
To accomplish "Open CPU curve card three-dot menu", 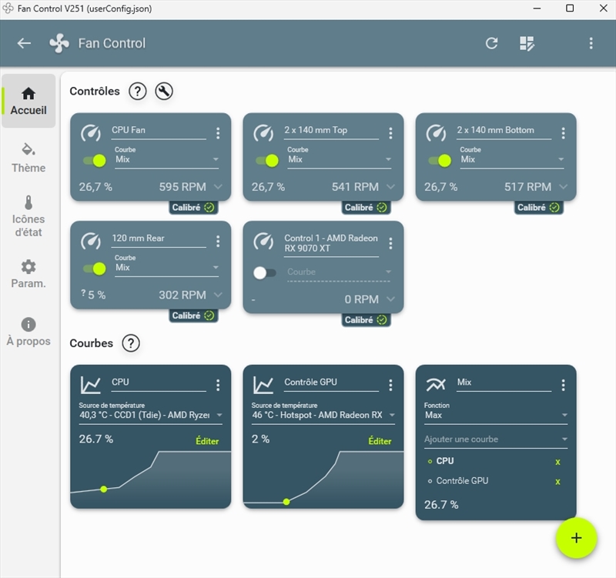I will pyautogui.click(x=218, y=385).
